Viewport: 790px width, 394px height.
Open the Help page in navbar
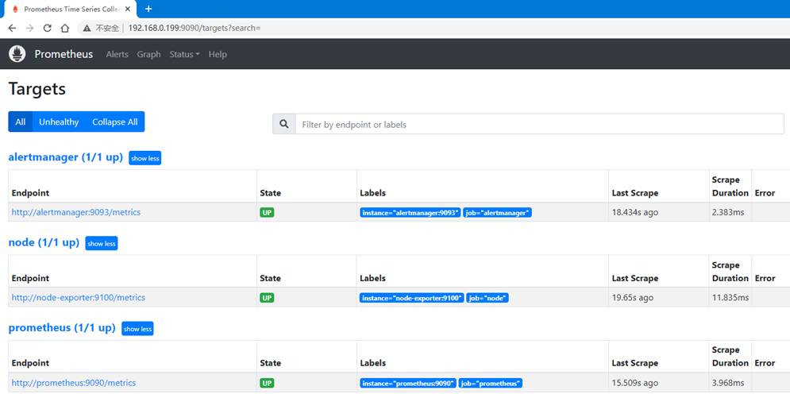[x=218, y=55]
